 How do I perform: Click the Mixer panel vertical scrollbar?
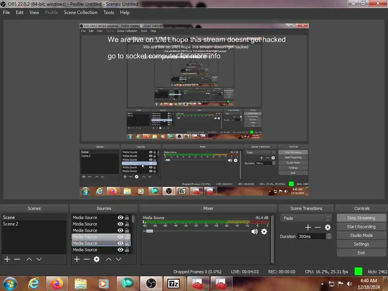point(272,239)
